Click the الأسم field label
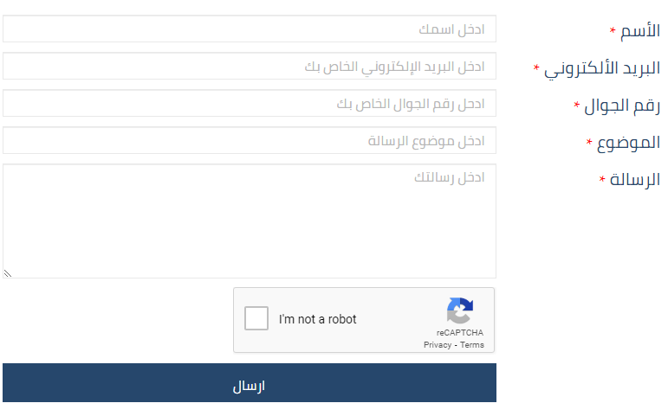 pos(640,30)
